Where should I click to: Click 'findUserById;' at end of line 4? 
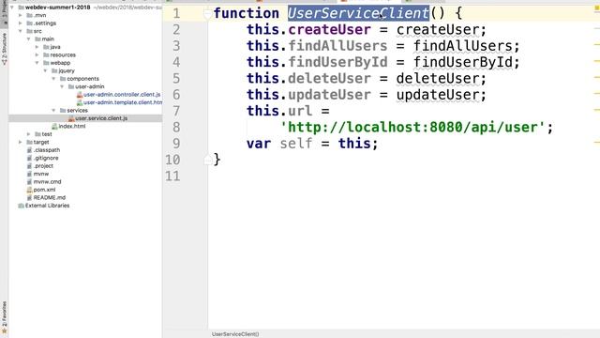(x=467, y=62)
